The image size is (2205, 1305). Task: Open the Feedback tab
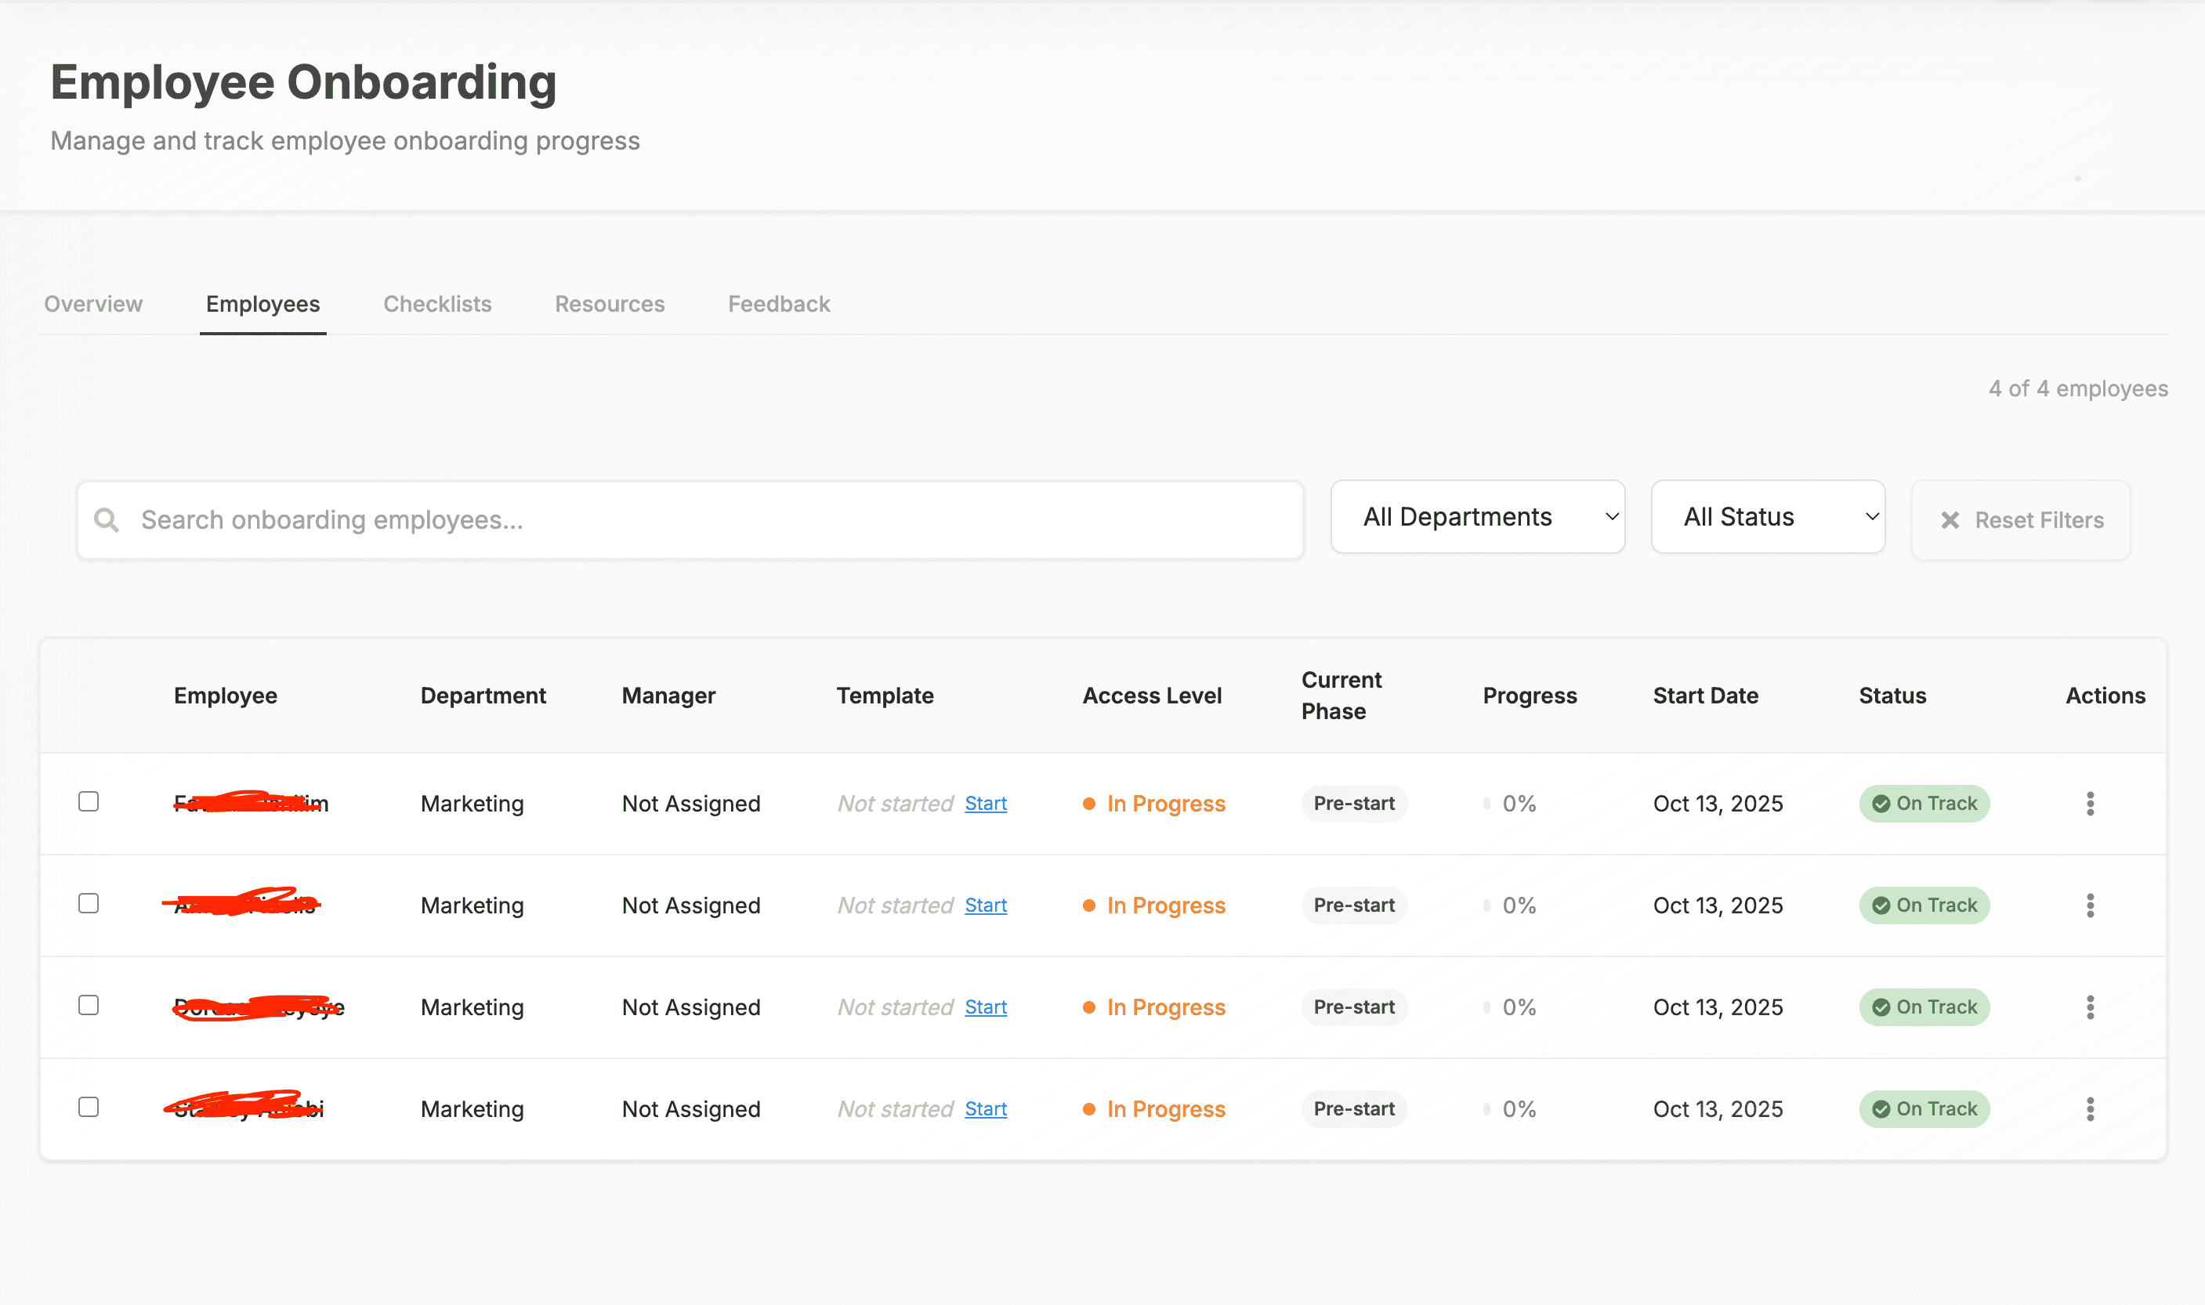777,303
